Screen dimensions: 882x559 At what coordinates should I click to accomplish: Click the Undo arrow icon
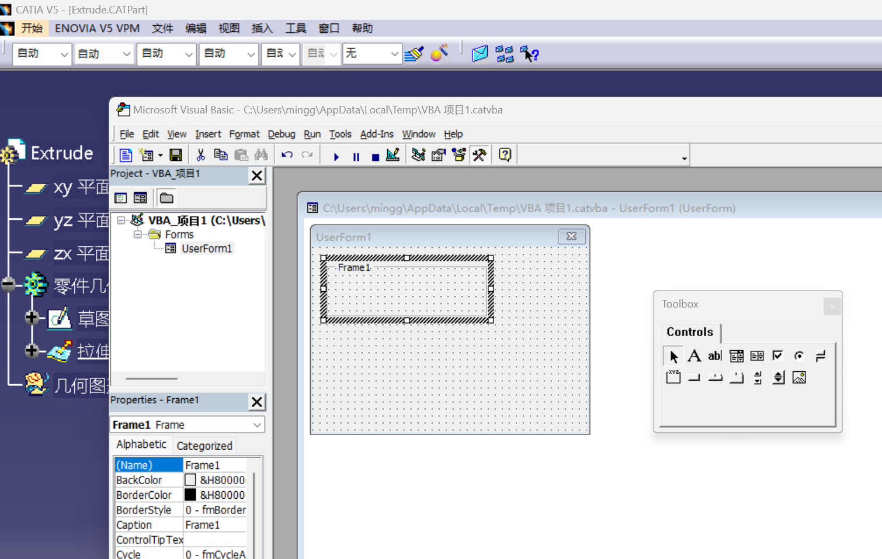point(287,155)
